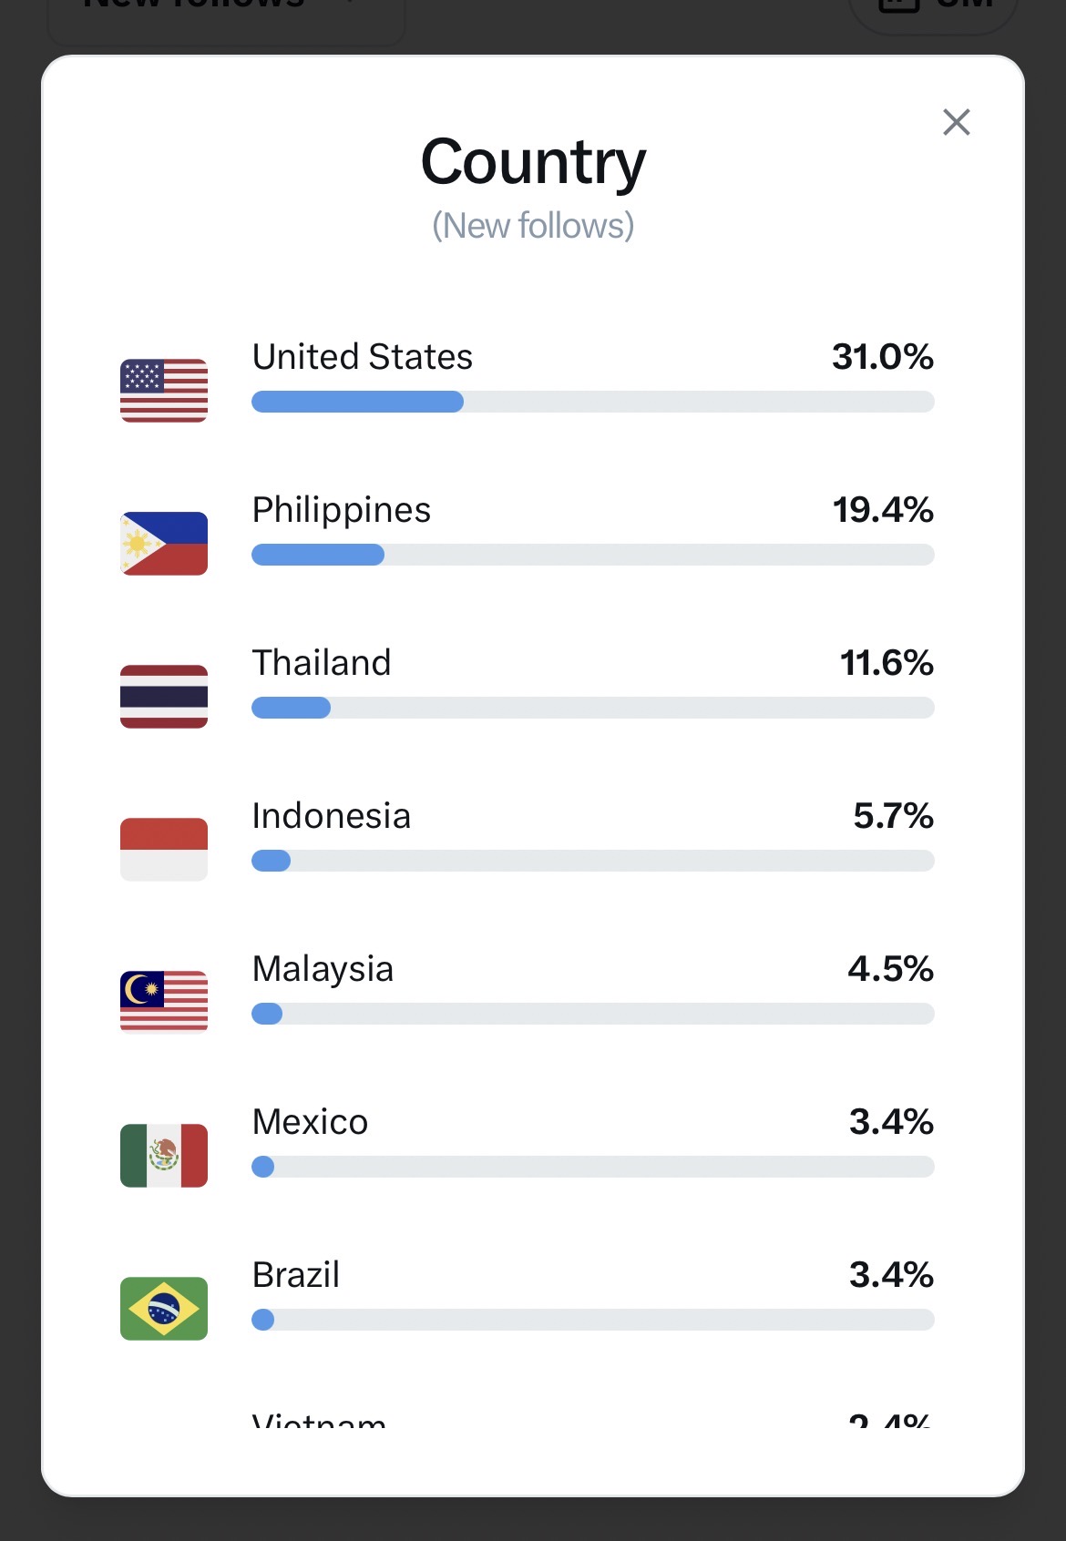Tap the Malaysia flag icon
1066x1541 pixels.
(164, 1003)
